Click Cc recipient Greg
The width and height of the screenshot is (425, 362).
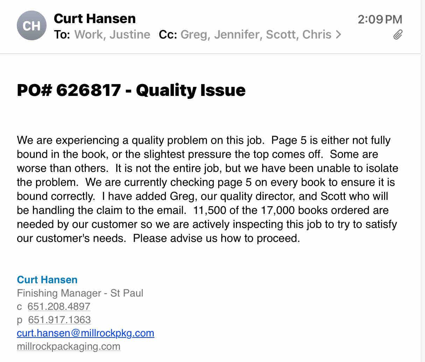(x=195, y=35)
